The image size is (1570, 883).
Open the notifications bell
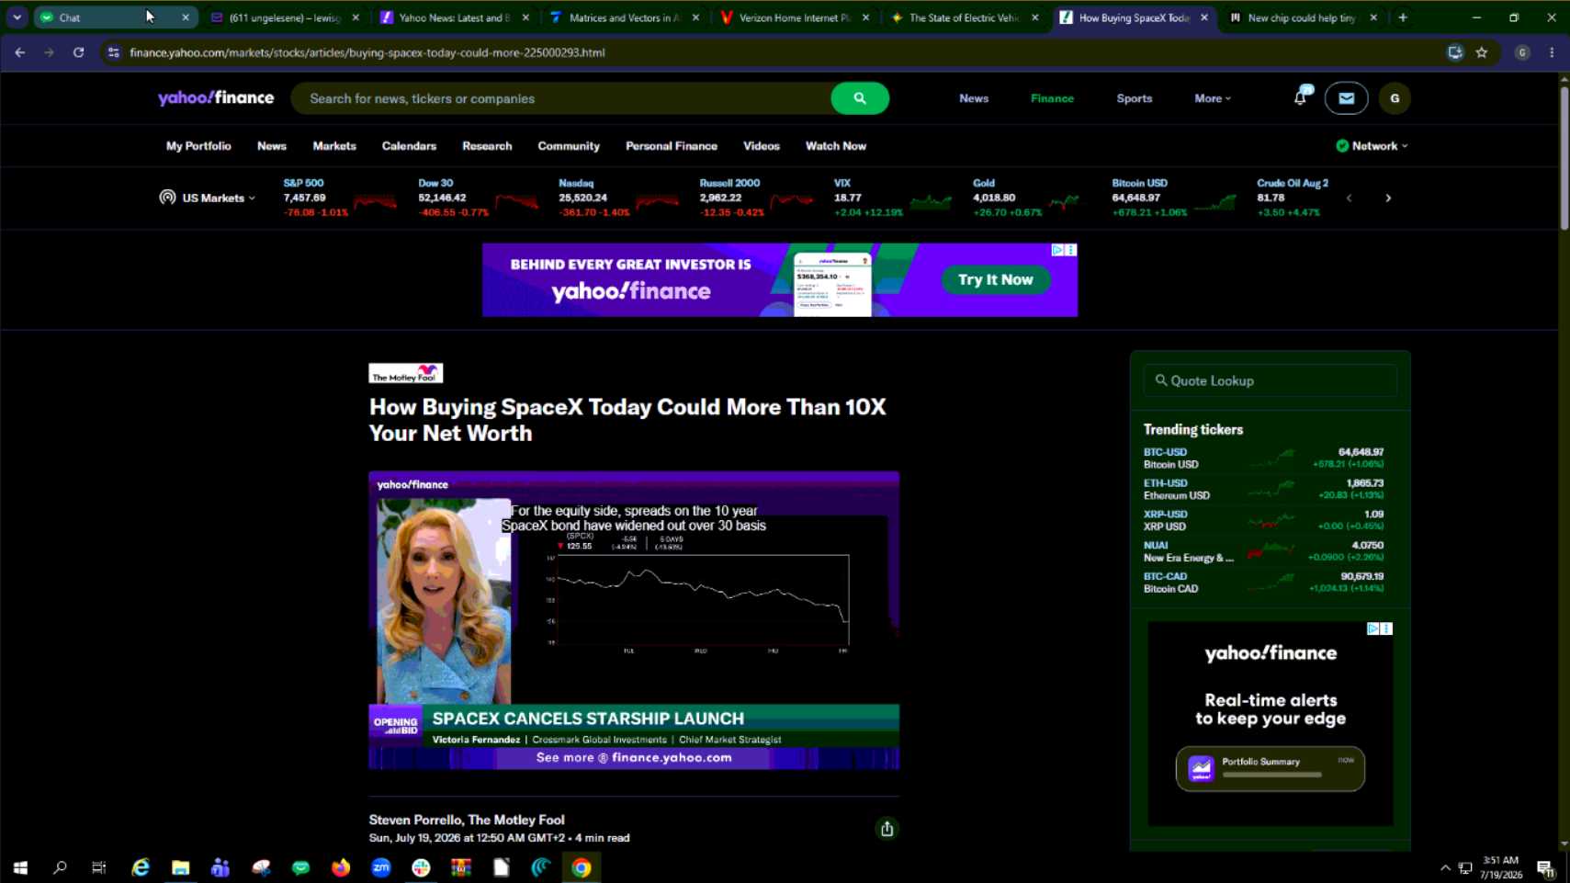click(1300, 97)
